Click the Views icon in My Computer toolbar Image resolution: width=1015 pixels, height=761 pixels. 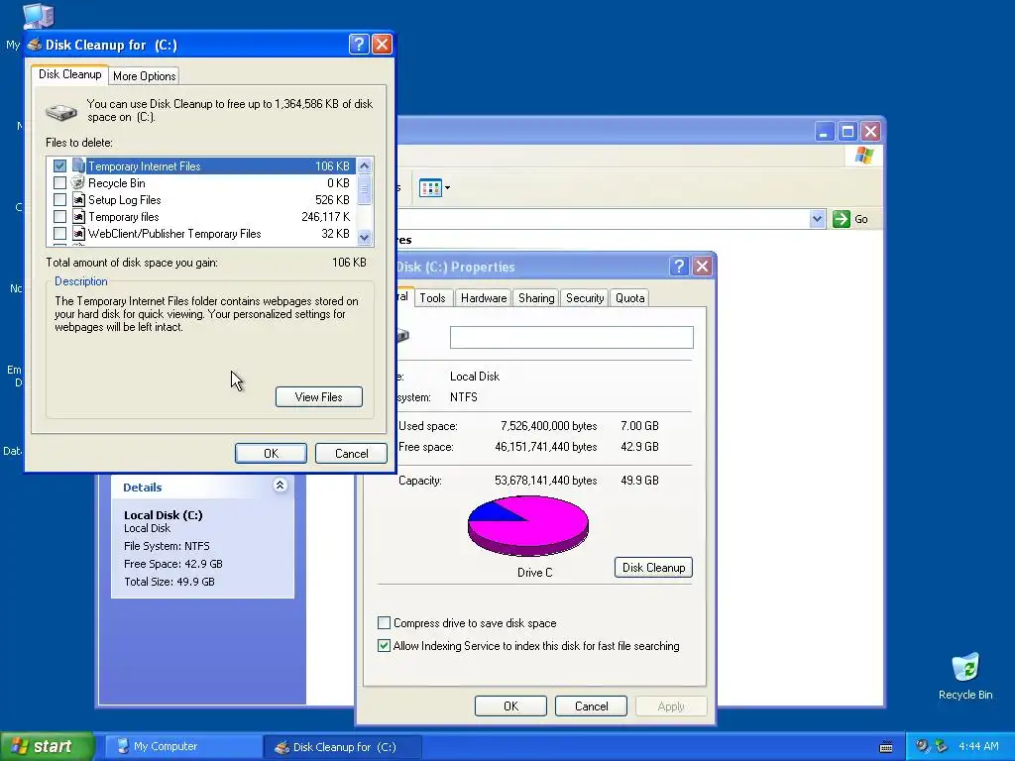[430, 187]
